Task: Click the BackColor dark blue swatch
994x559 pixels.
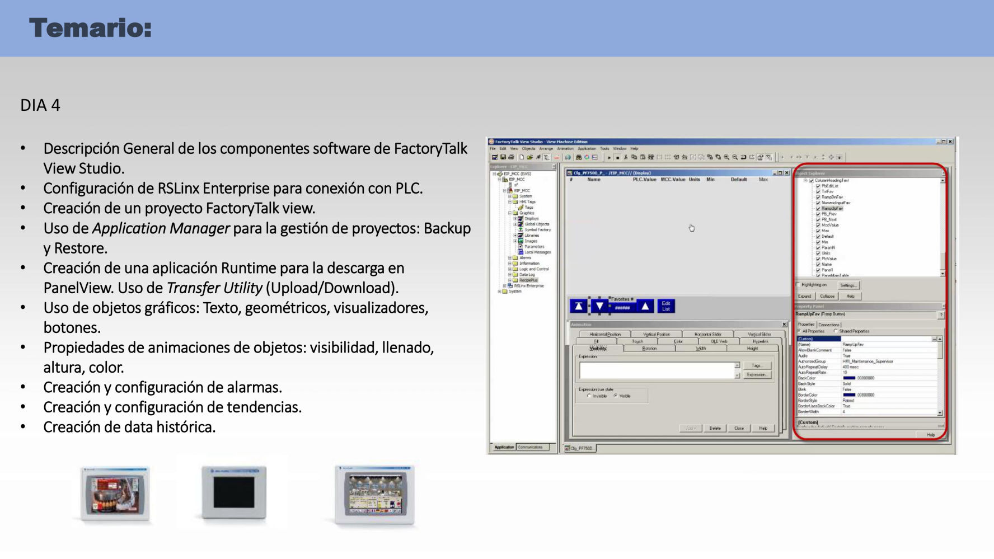Action: pos(849,378)
